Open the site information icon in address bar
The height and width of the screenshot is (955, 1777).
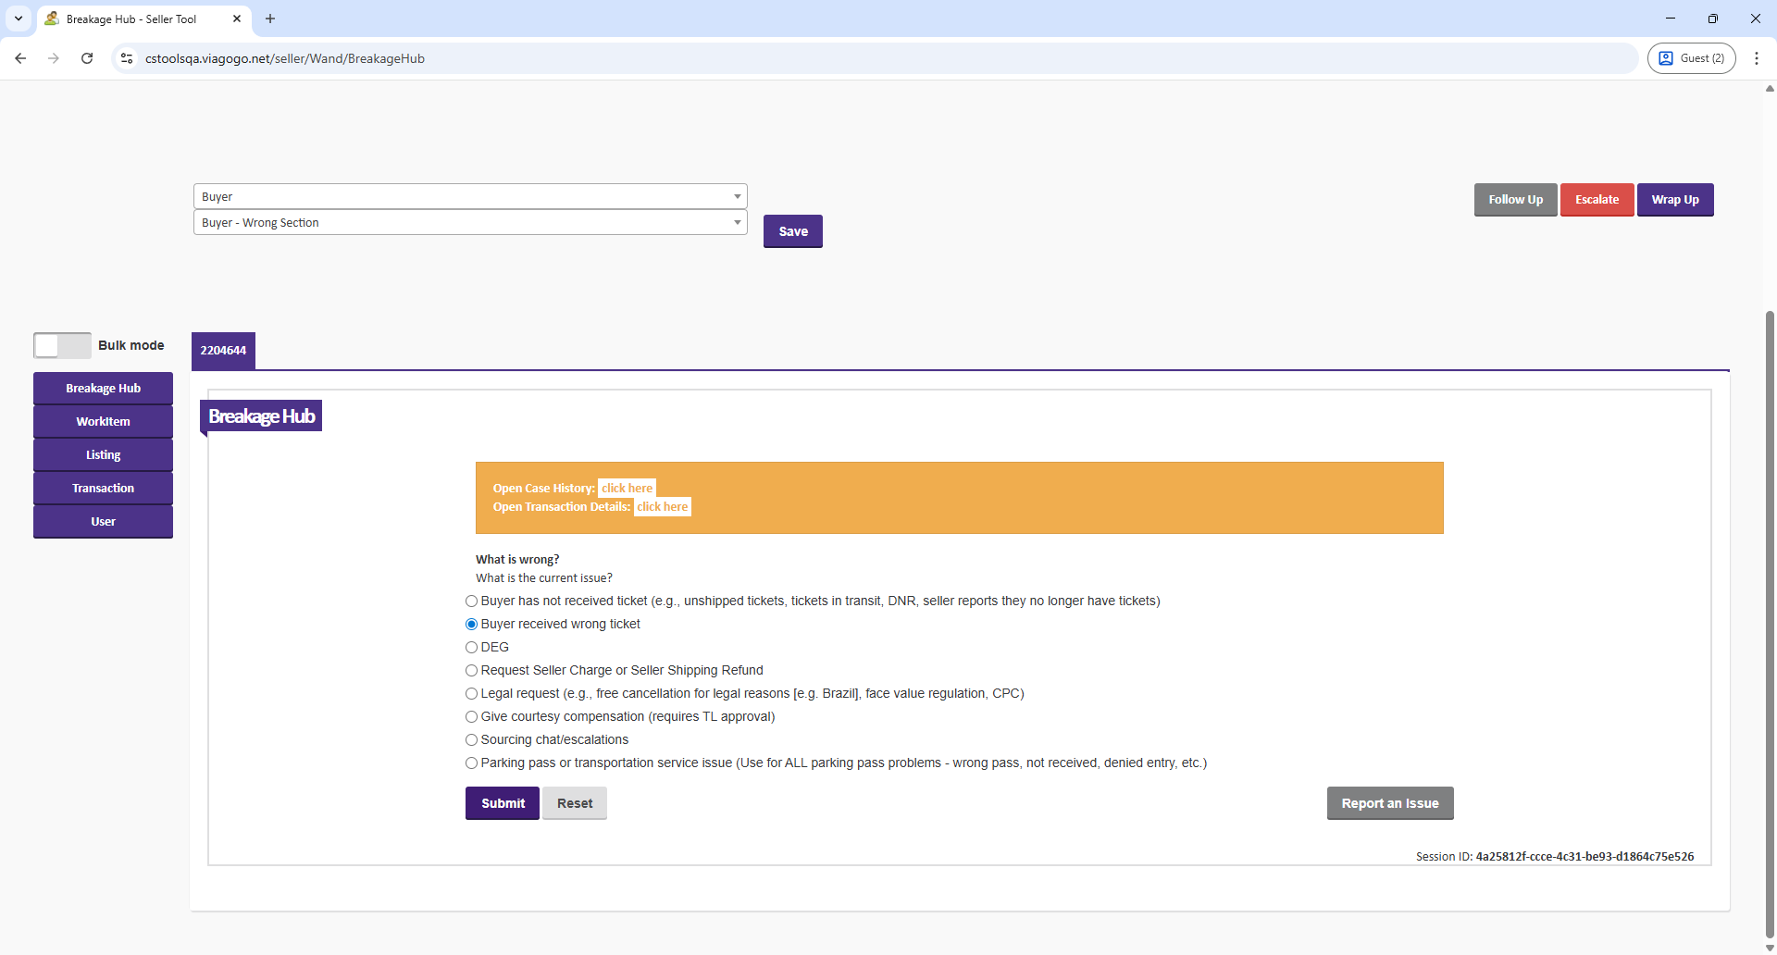point(127,58)
